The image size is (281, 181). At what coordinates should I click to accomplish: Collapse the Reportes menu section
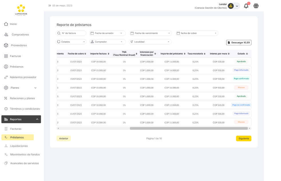pyautogui.click(x=37, y=119)
